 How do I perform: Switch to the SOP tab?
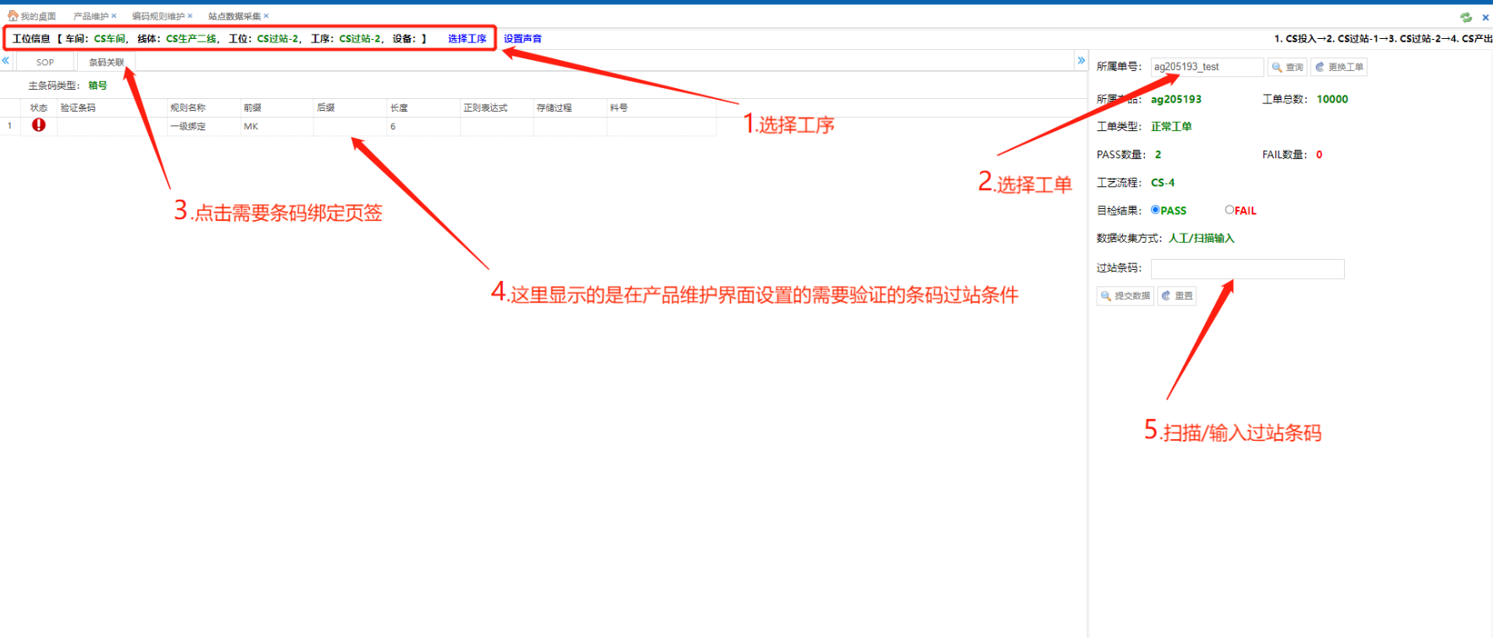45,63
